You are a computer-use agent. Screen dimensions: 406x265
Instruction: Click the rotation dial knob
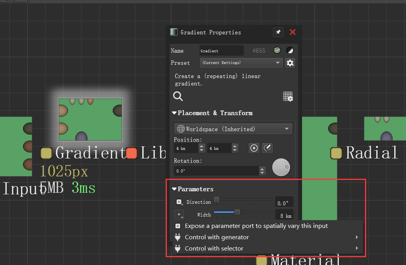[281, 167]
